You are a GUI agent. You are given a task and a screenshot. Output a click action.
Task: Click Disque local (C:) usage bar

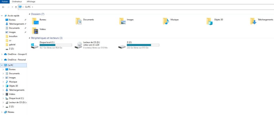coord(56,45)
